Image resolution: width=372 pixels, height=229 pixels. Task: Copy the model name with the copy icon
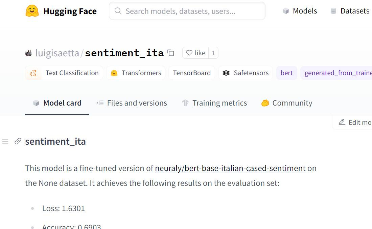[x=170, y=53]
